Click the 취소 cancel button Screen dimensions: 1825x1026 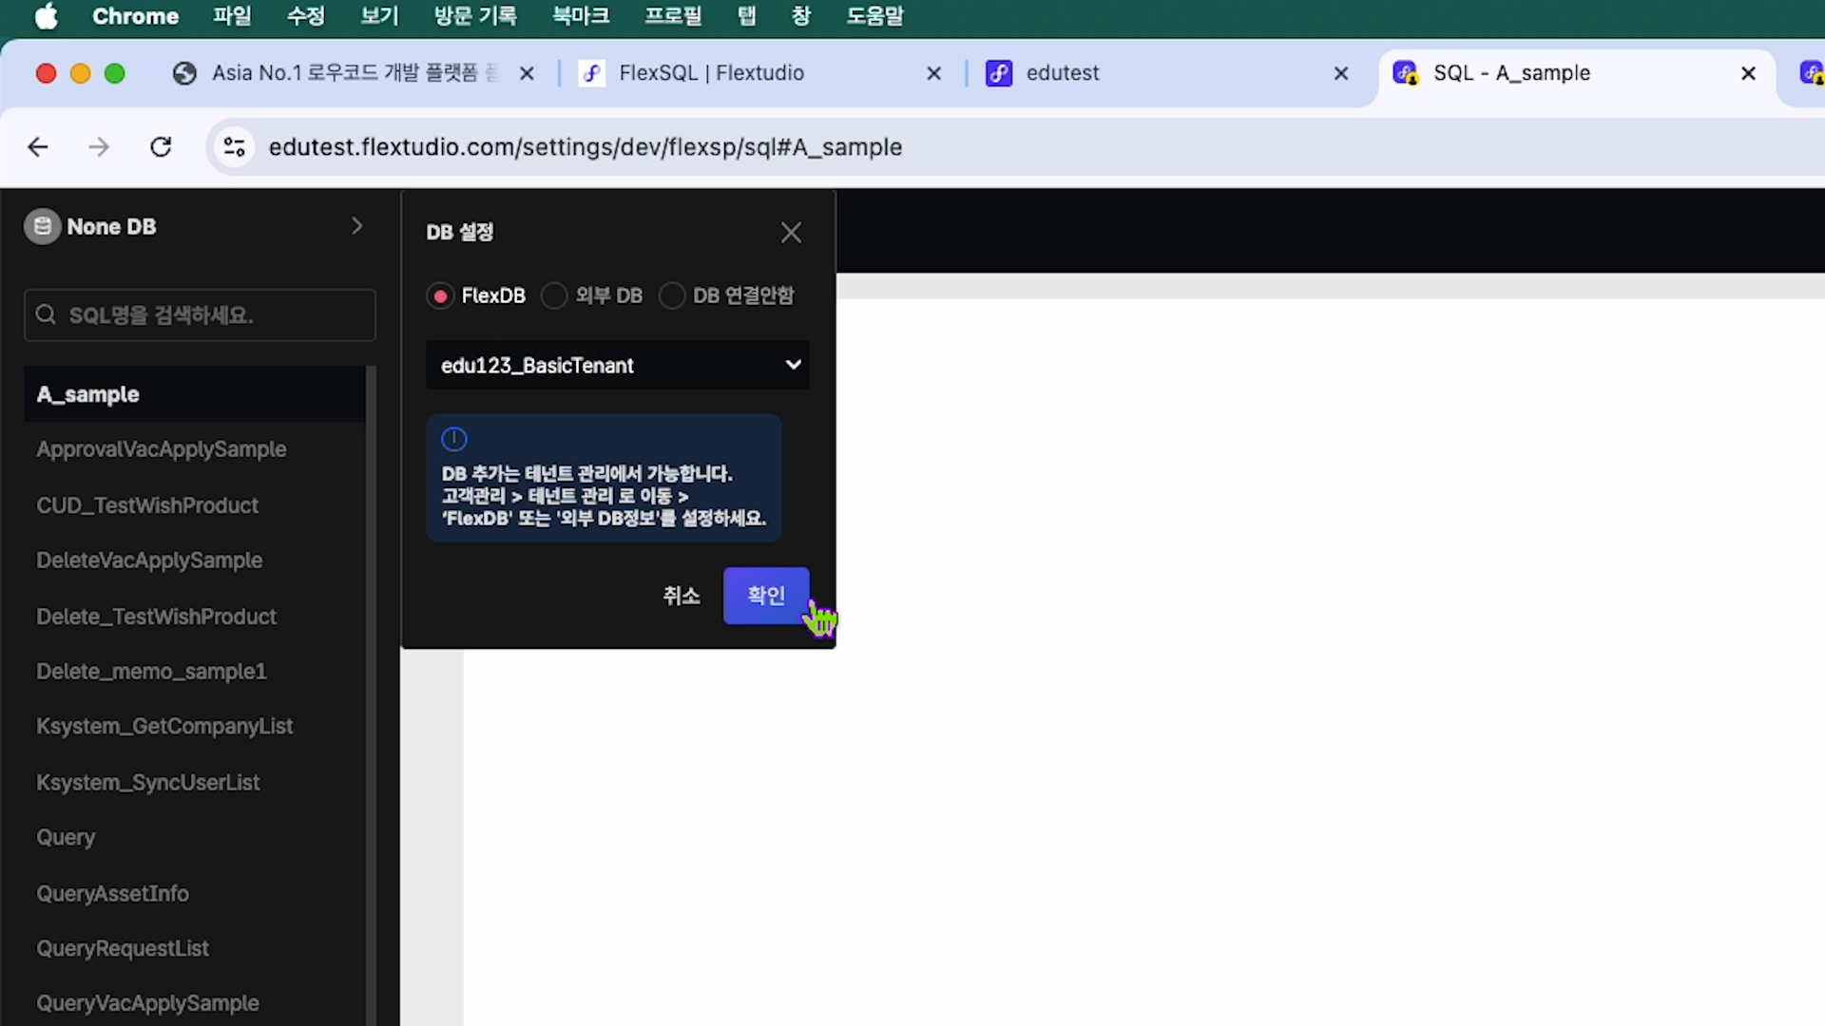pos(682,596)
